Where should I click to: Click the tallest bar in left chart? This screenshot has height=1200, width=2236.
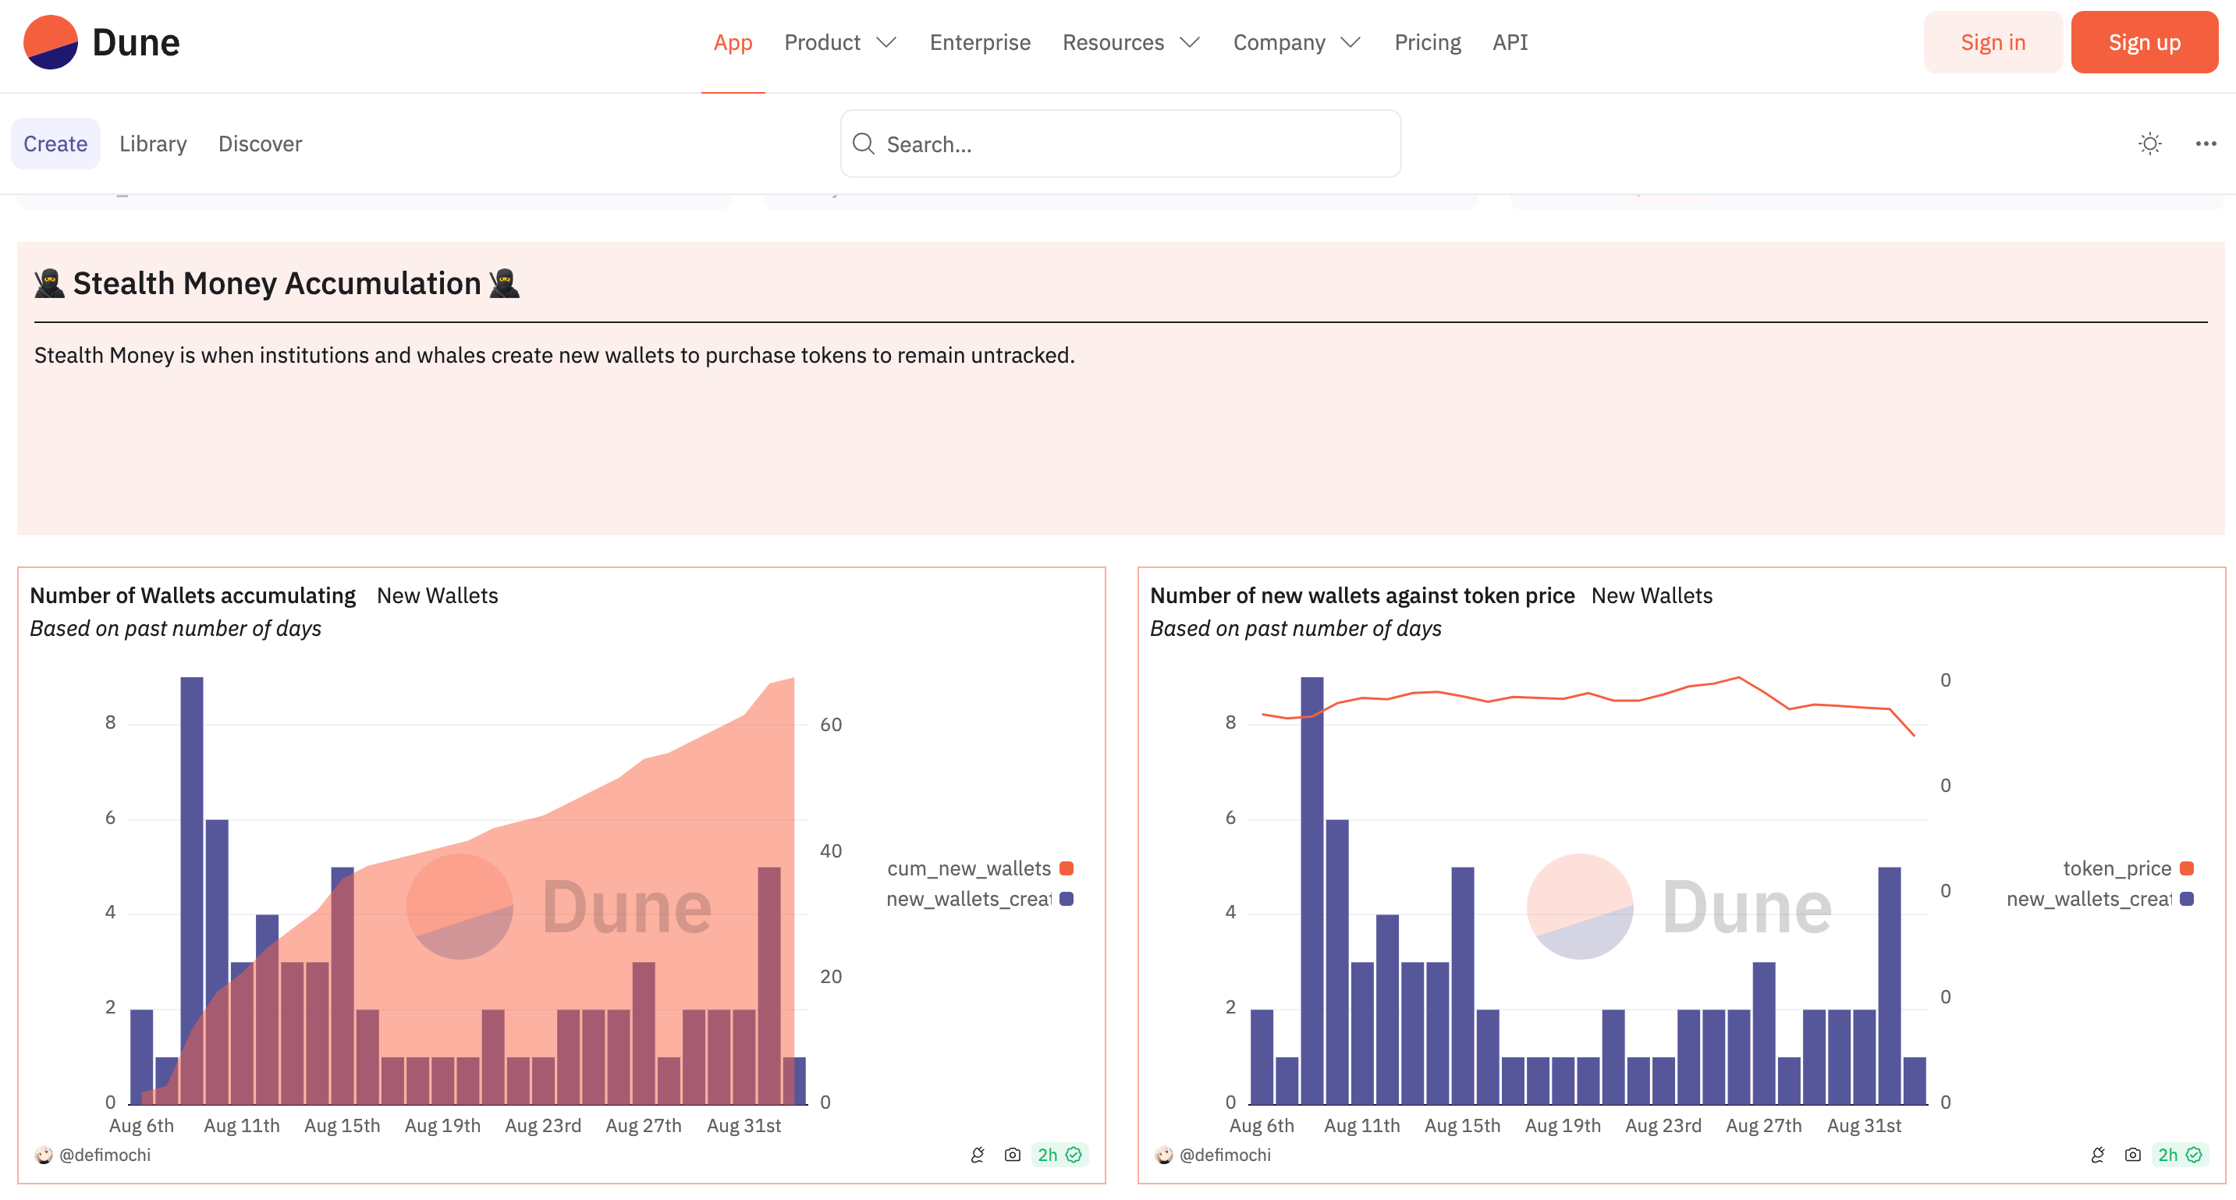pyautogui.click(x=192, y=890)
